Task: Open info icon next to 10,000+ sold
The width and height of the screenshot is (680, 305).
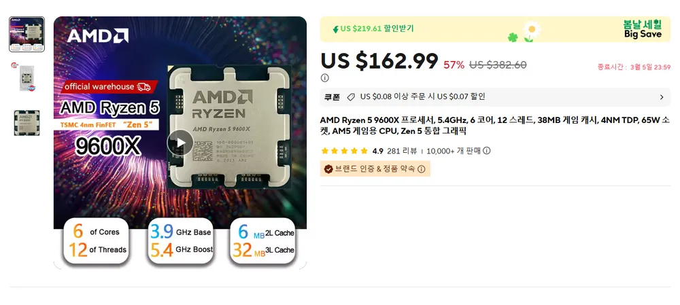Action: (487, 151)
